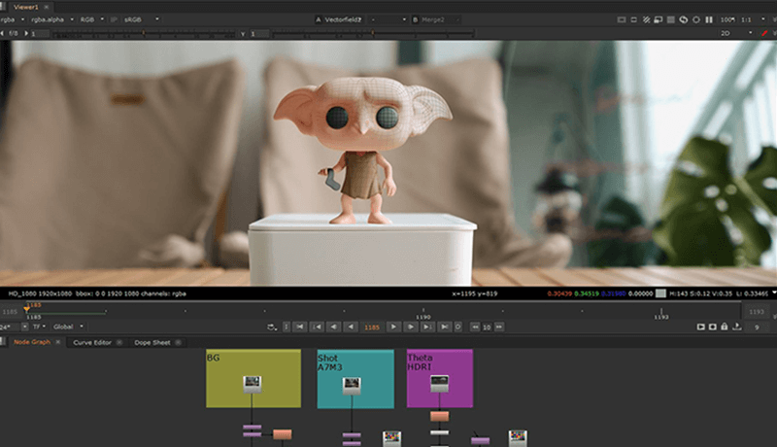Select the A input Vectorfield2 dropdown

pos(339,19)
